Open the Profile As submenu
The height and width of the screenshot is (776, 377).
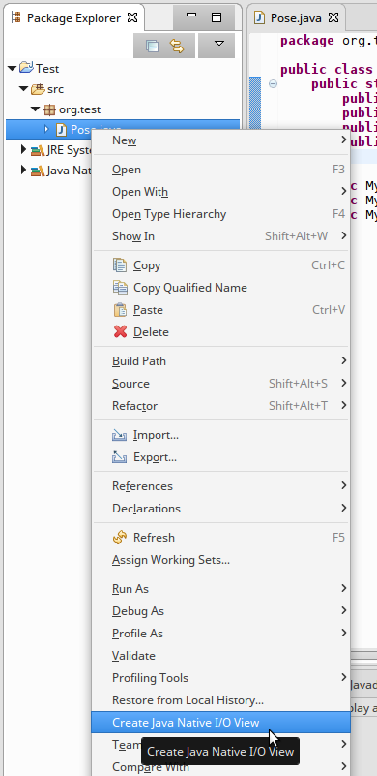pos(220,634)
